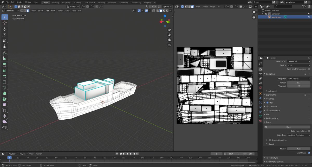Open the Render menu
The height and width of the screenshot is (167, 312).
(19, 2)
